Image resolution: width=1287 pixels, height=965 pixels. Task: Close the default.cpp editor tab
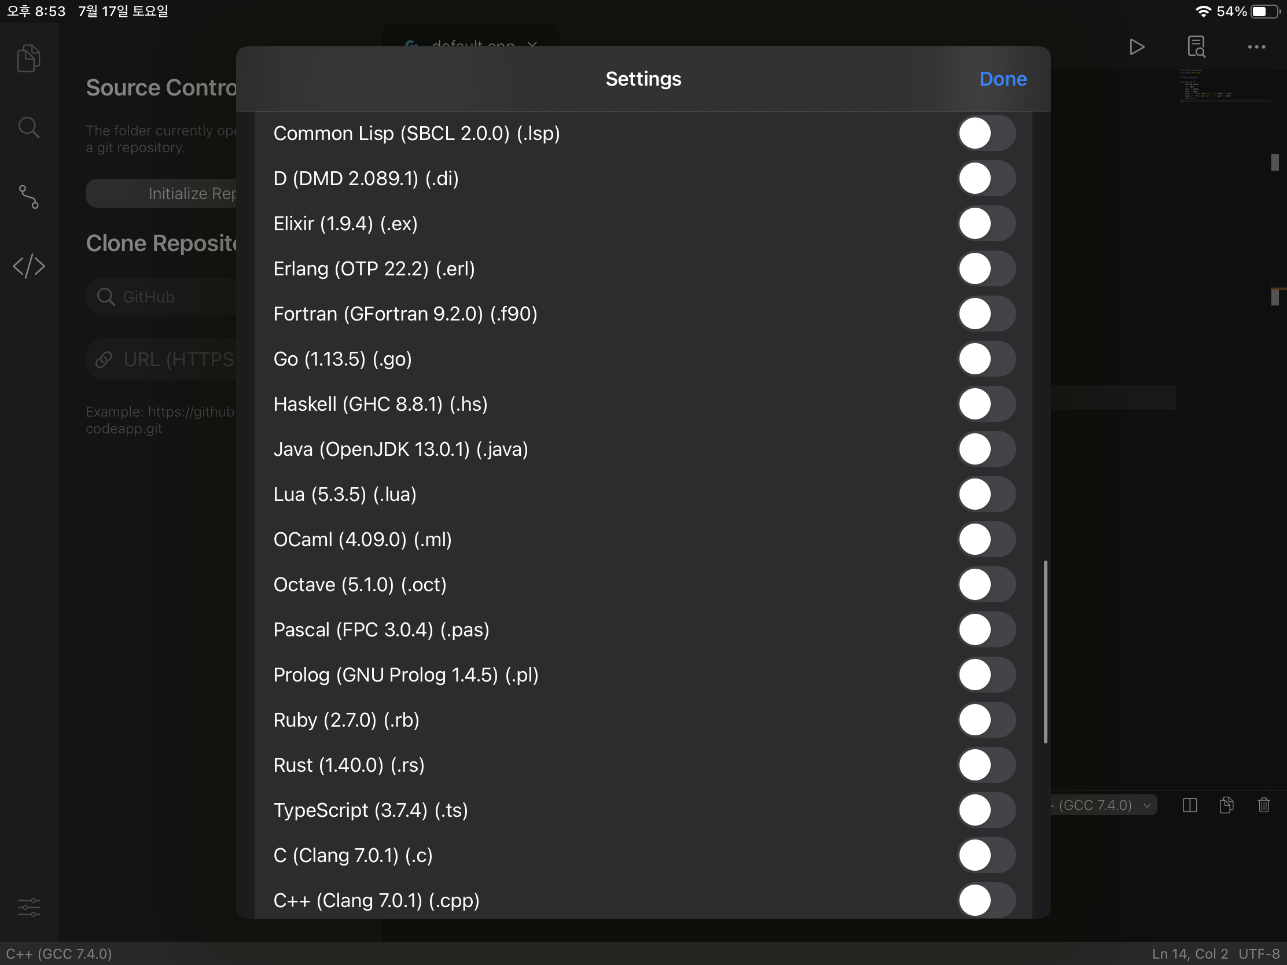click(532, 44)
